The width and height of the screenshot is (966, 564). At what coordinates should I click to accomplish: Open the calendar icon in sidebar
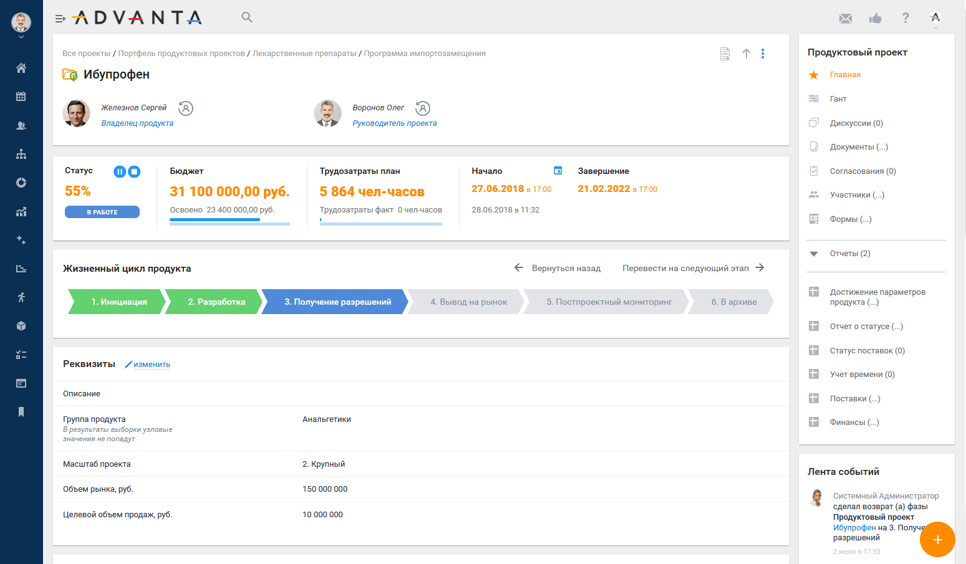[21, 97]
